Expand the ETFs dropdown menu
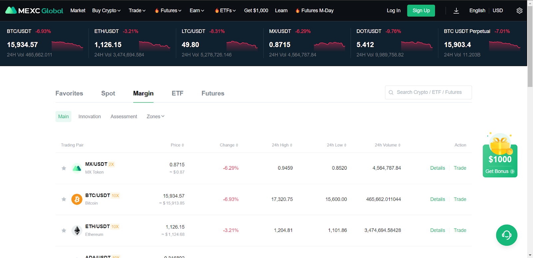This screenshot has height=258, width=533. [226, 11]
